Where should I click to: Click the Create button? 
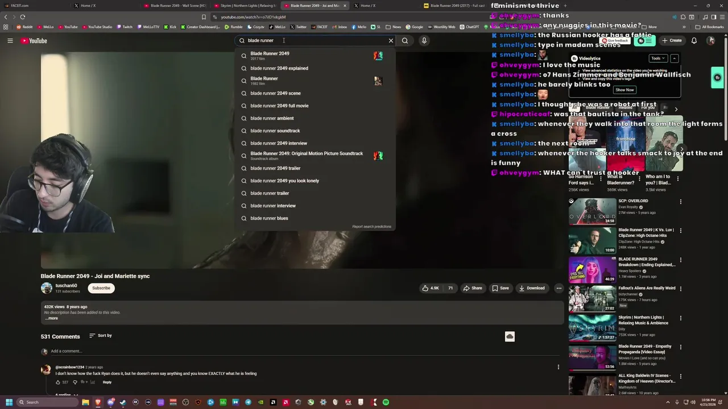point(672,40)
